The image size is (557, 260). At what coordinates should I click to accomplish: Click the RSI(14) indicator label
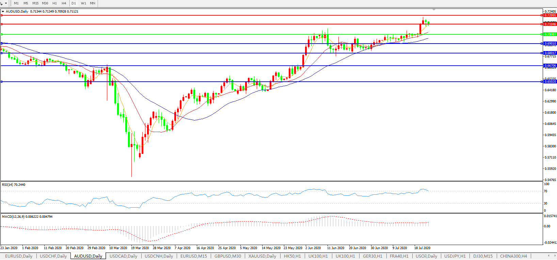pyautogui.click(x=14, y=185)
